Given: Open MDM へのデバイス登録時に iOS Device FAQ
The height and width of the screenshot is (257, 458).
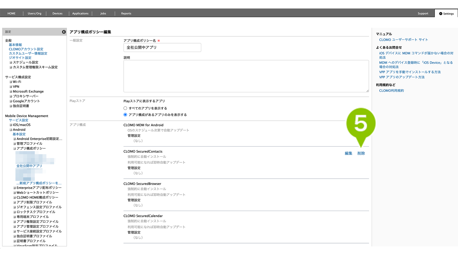Looking at the screenshot, I should [416, 65].
